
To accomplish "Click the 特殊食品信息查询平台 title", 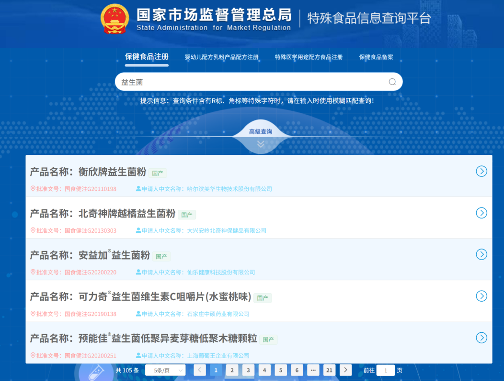I will pos(369,18).
